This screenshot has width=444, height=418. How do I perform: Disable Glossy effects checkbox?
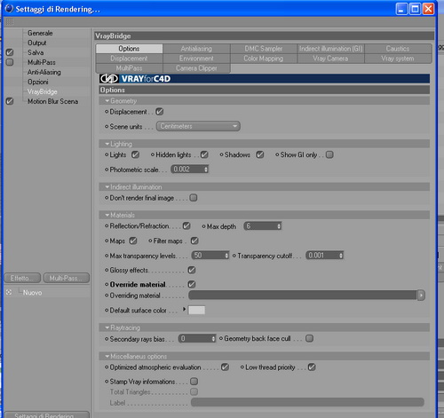click(x=192, y=270)
